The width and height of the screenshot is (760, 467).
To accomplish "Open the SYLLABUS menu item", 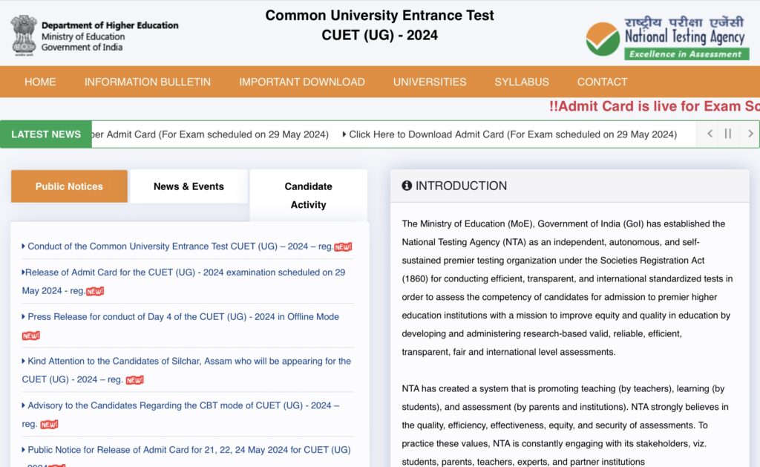I will click(522, 82).
